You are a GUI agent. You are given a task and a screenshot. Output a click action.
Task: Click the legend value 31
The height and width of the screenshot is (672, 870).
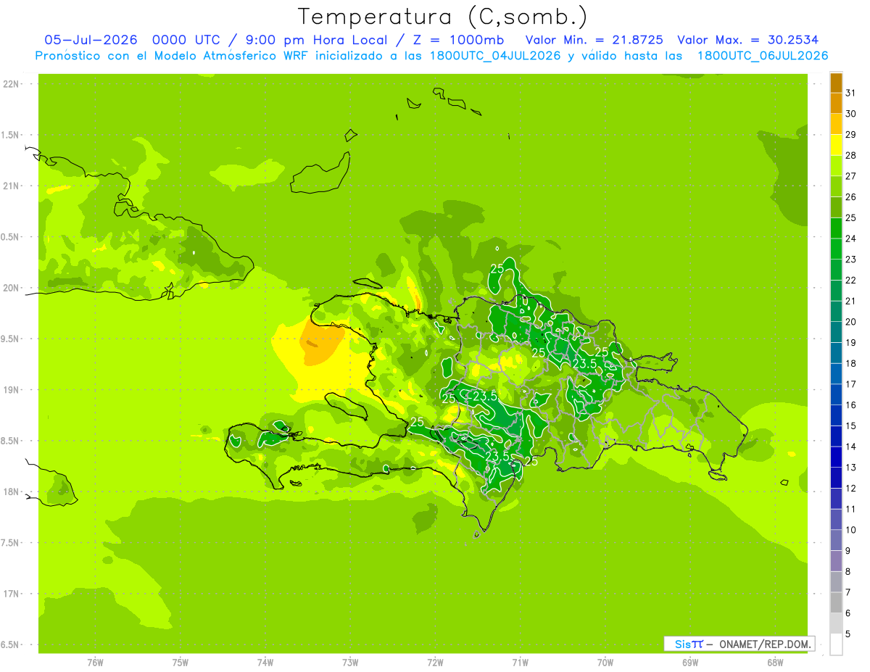851,92
